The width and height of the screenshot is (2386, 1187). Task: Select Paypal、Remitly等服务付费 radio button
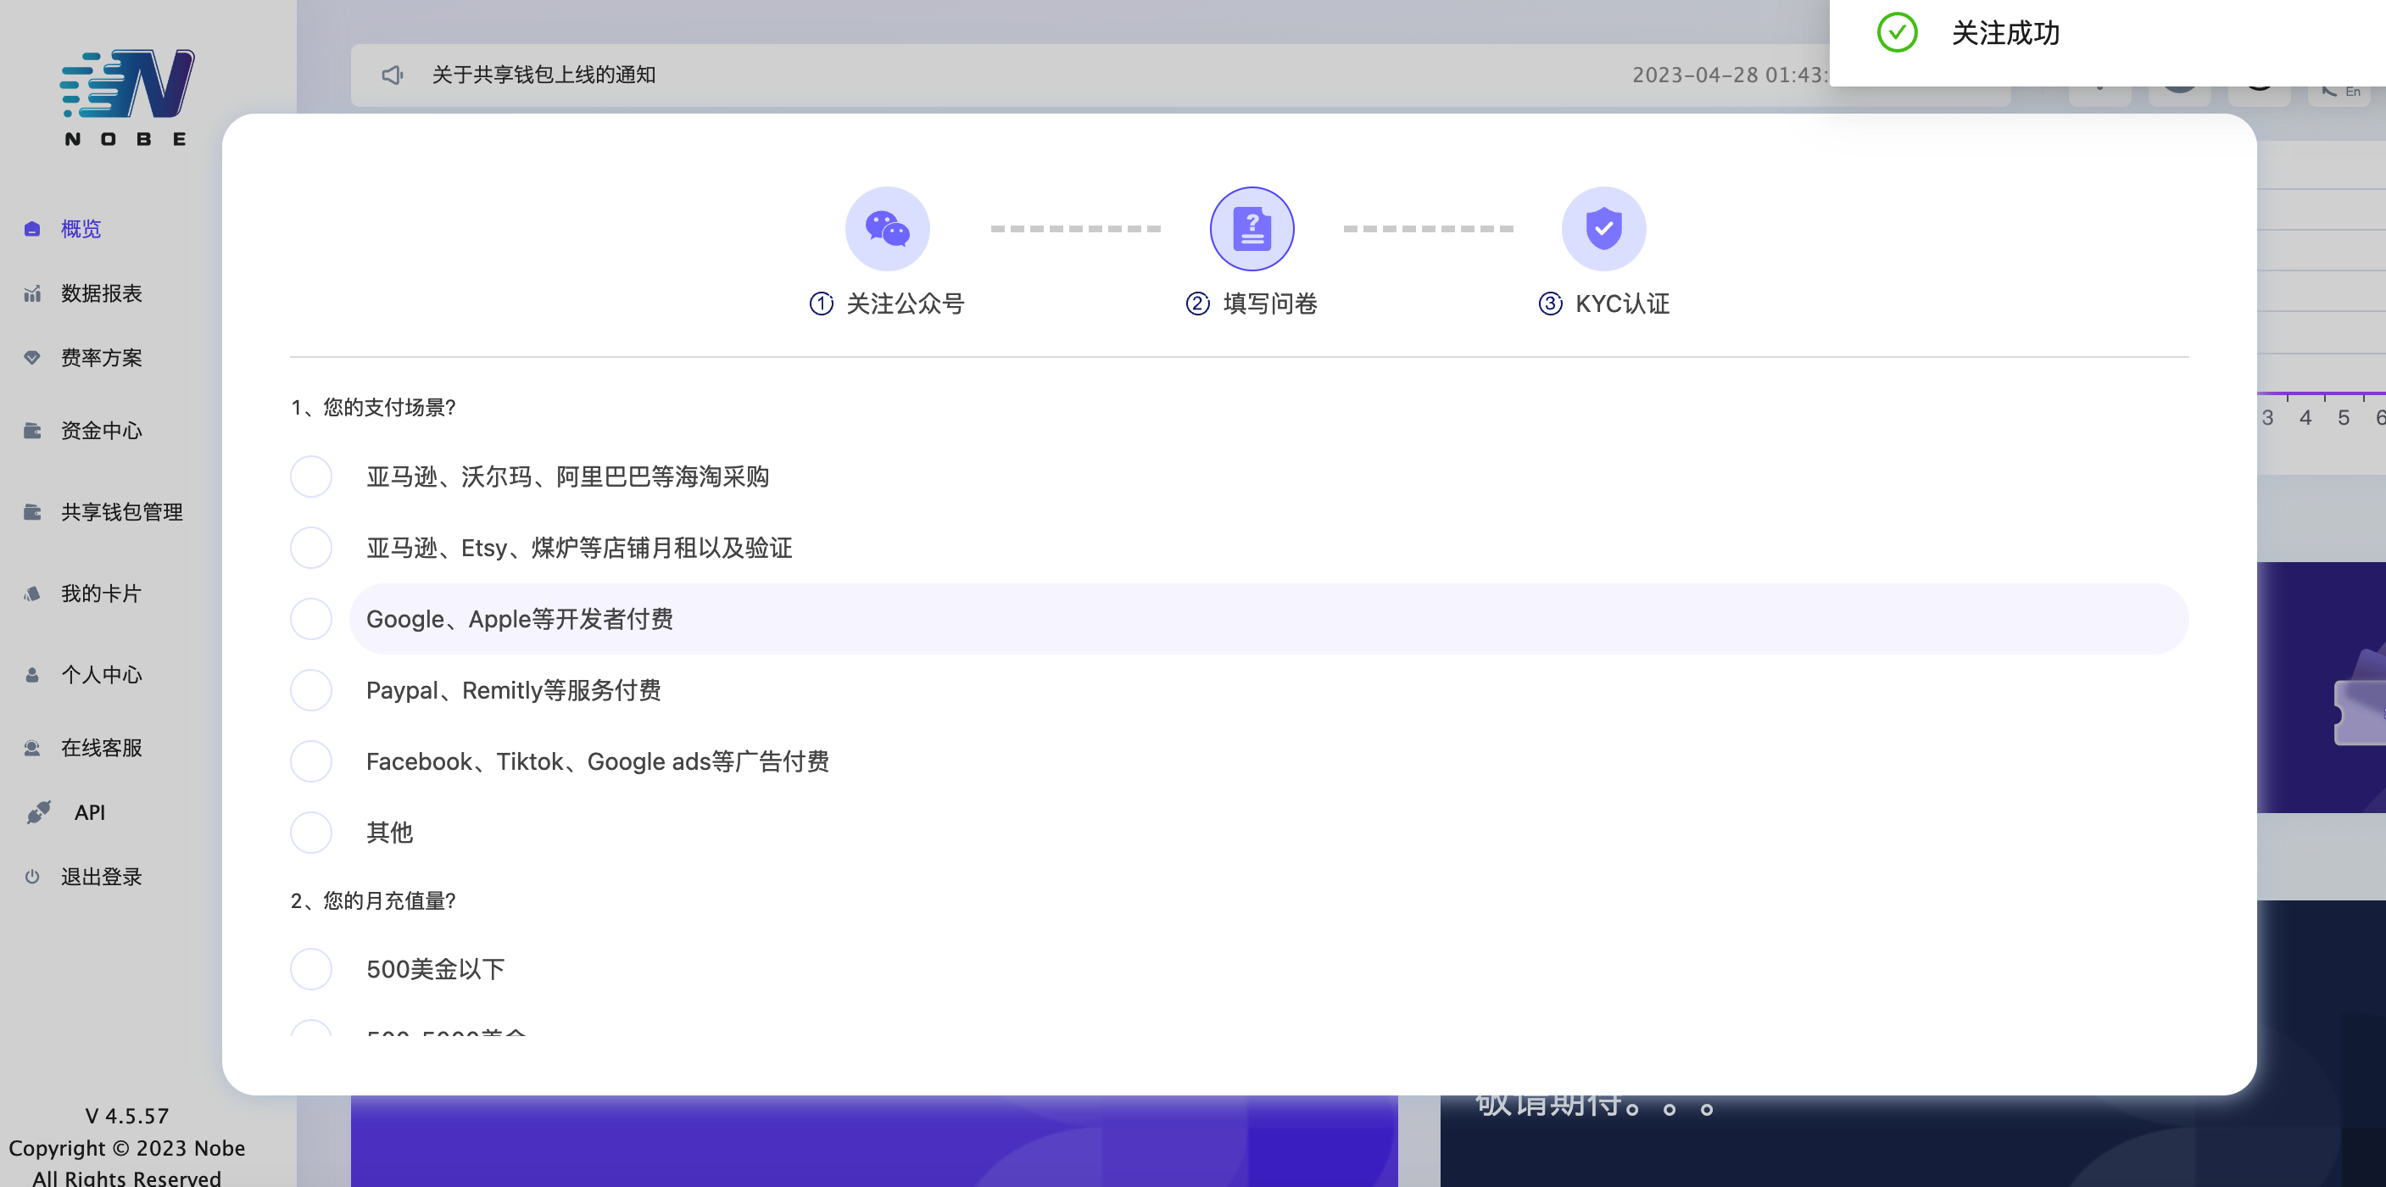pyautogui.click(x=311, y=691)
